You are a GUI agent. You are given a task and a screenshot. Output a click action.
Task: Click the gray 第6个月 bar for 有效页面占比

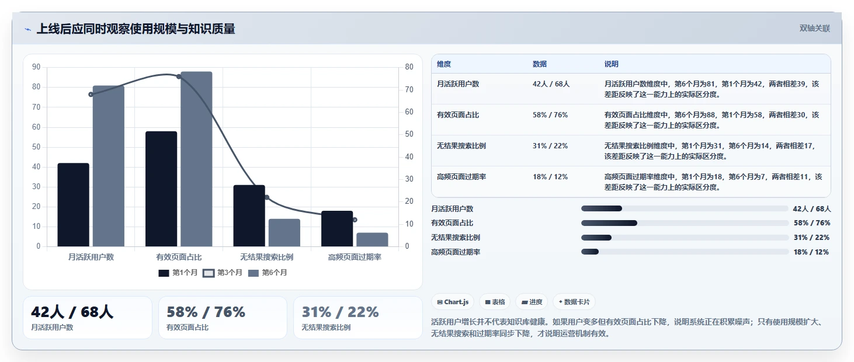196,159
